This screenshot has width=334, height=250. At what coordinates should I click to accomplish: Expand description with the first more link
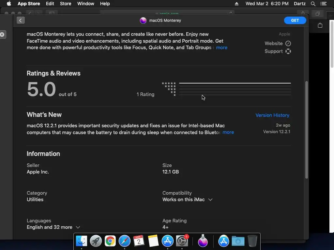point(221,48)
